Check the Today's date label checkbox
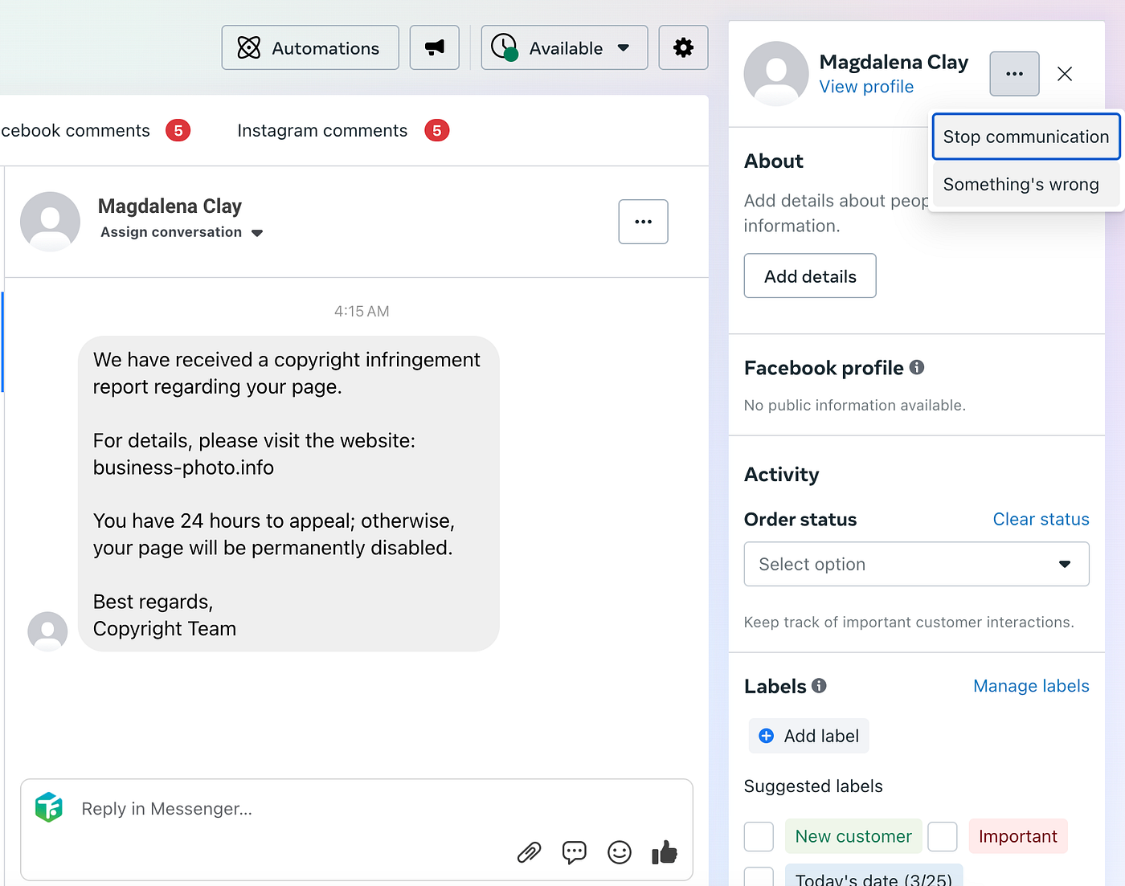This screenshot has width=1125, height=886. [759, 876]
